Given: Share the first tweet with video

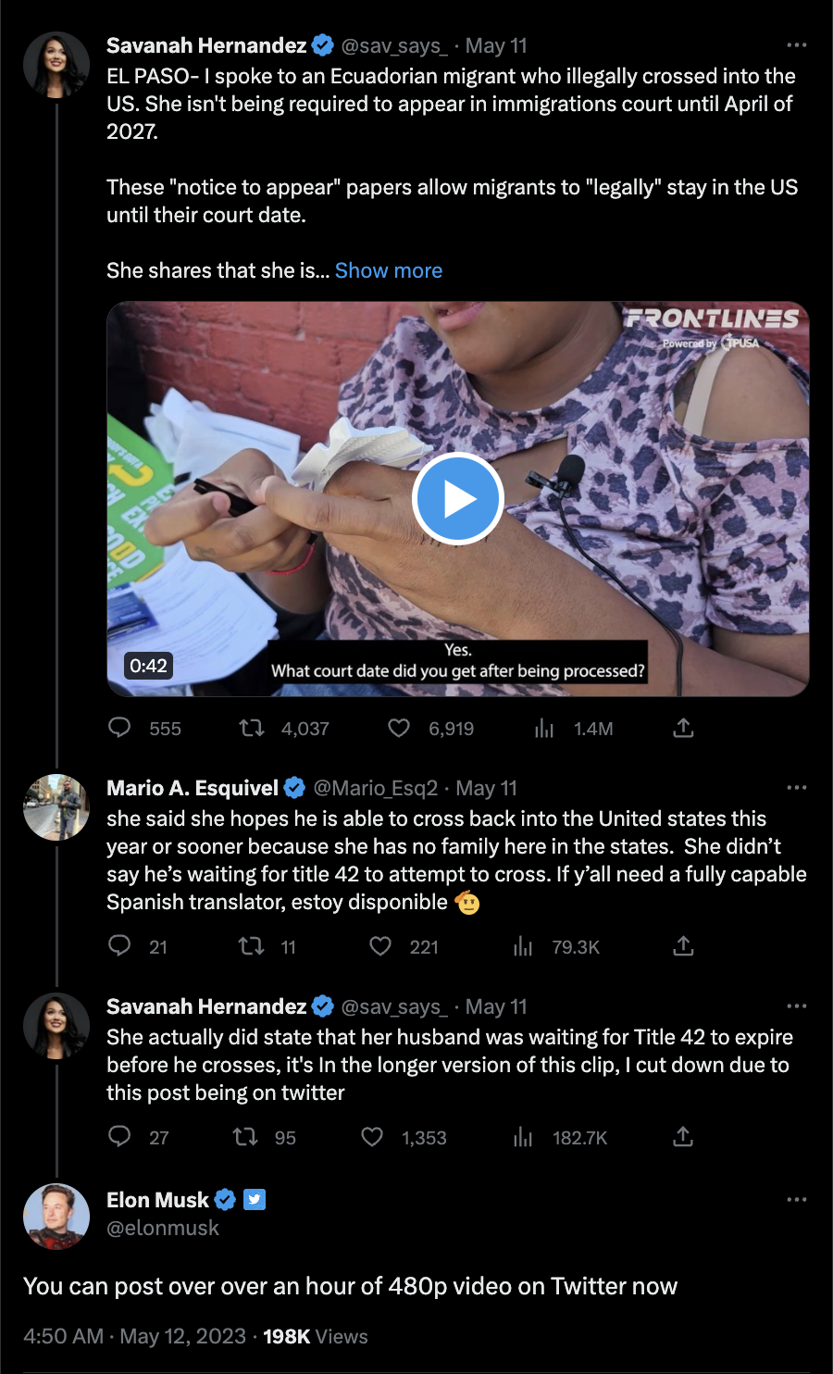Looking at the screenshot, I should [683, 729].
